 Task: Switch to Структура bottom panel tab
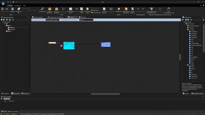tap(5, 94)
